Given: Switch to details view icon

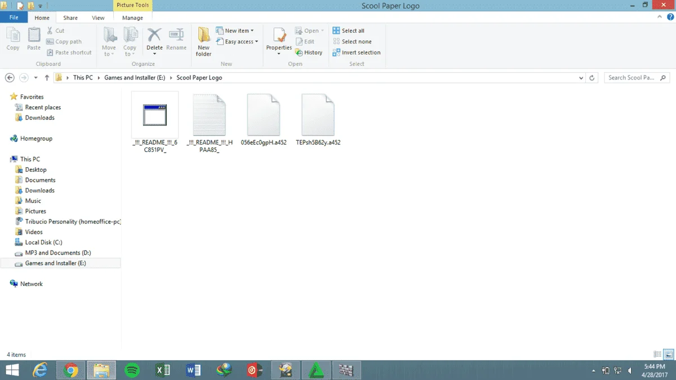Looking at the screenshot, I should 657,355.
